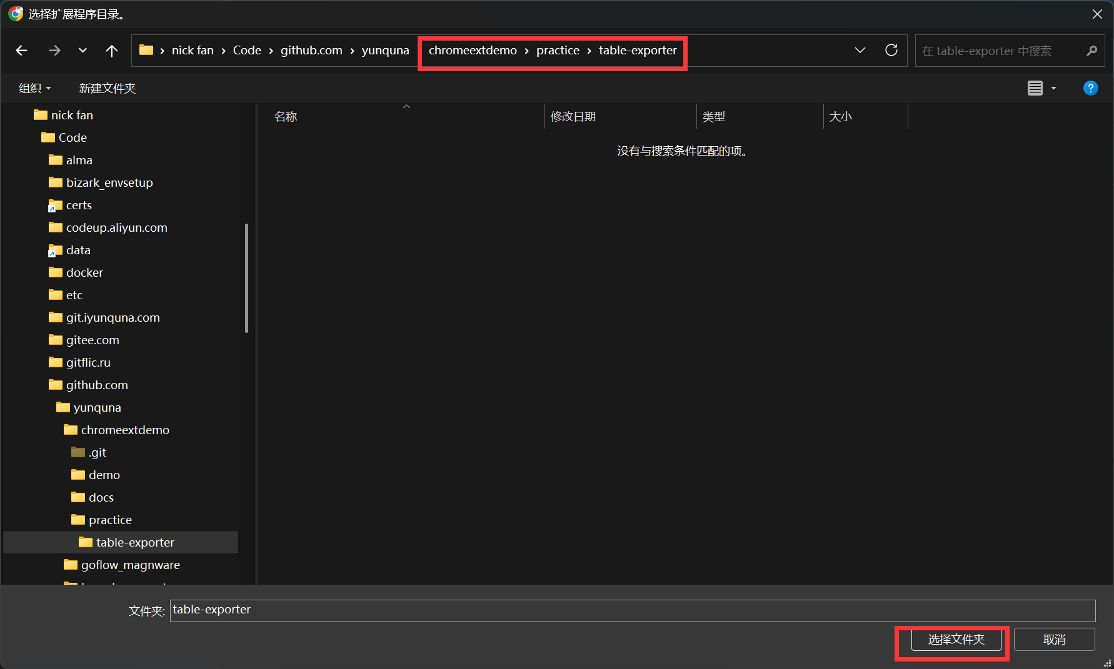Go up one folder level
1114x669 pixels.
[111, 51]
